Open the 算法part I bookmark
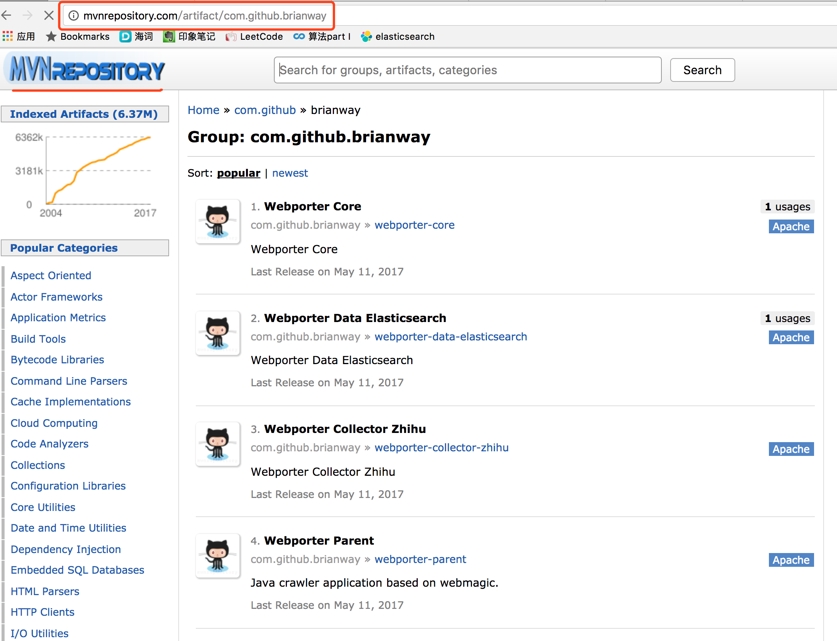Screen dimensions: 837x641 pyautogui.click(x=322, y=36)
